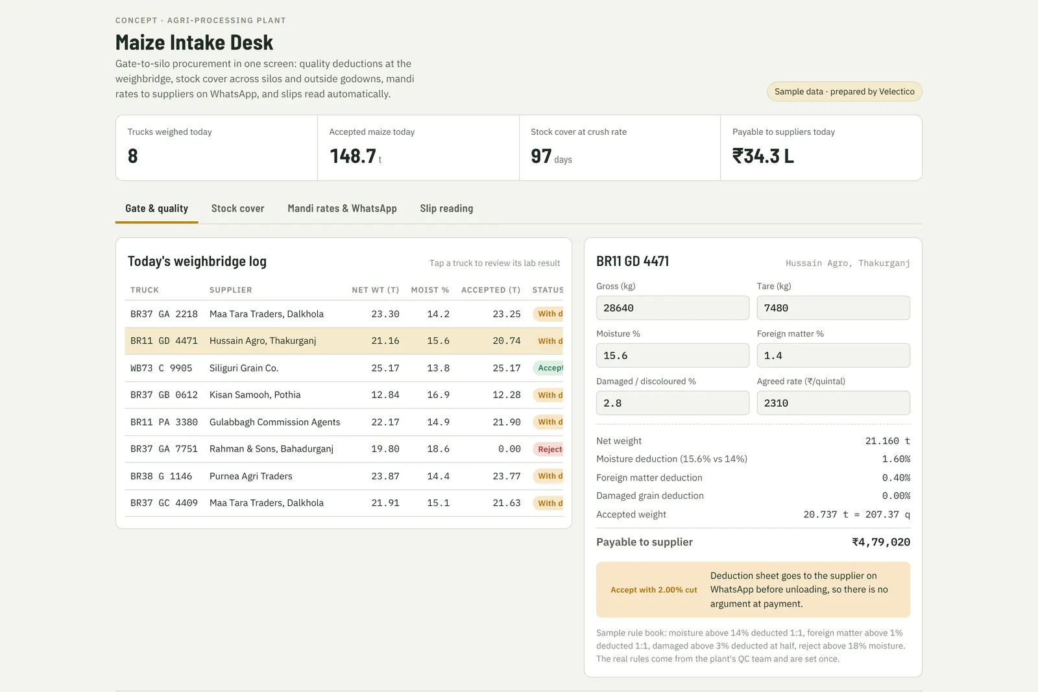Select truck BR37 GA 2218 row
The width and height of the screenshot is (1038, 692).
point(344,314)
